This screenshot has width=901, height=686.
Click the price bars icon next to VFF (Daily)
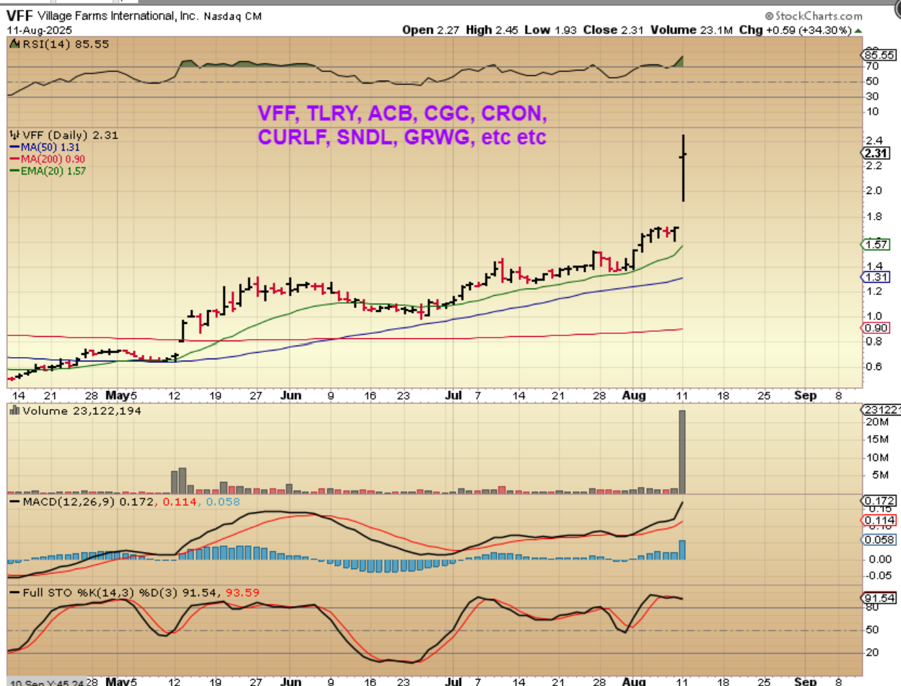point(14,135)
